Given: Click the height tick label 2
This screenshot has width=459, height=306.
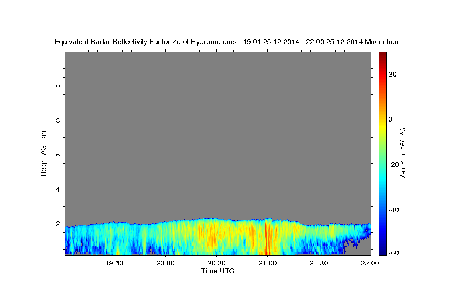Looking at the screenshot, I should 57,223.
